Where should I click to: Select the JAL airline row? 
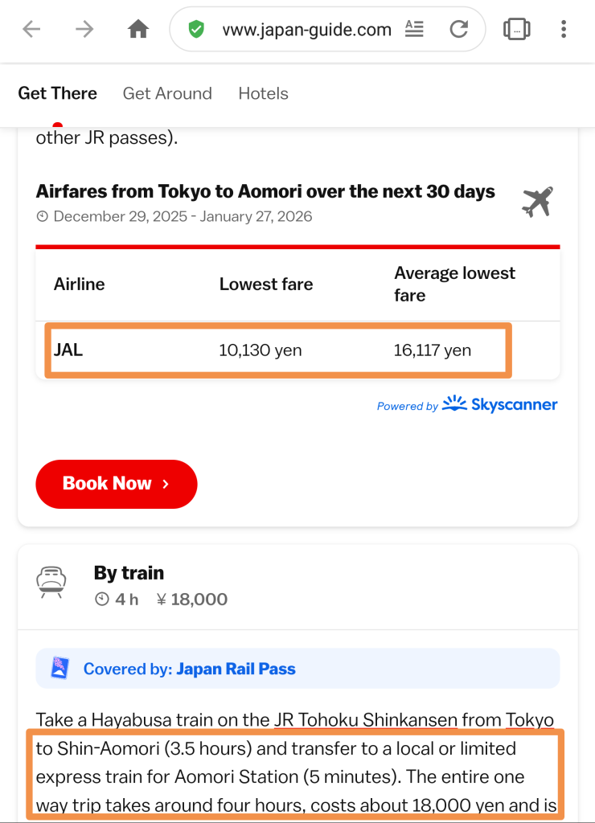277,350
